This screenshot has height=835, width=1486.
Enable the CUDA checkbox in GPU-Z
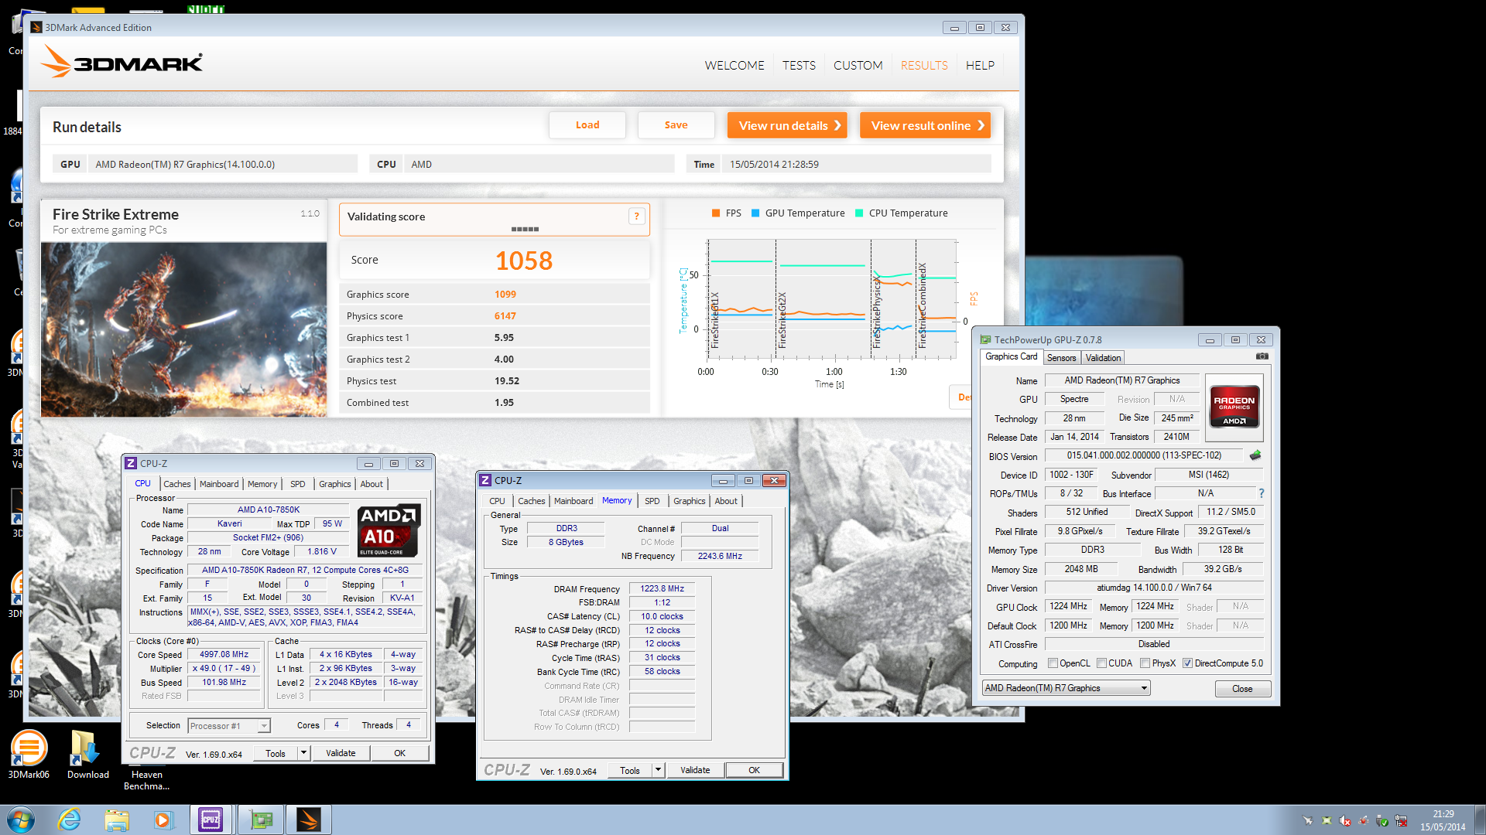click(x=1101, y=663)
